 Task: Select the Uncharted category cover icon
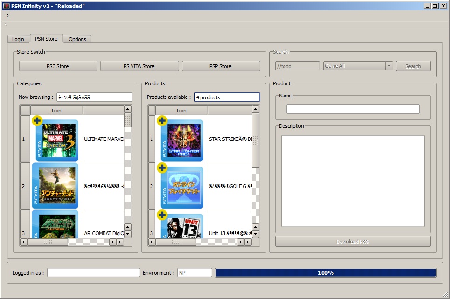coord(55,186)
